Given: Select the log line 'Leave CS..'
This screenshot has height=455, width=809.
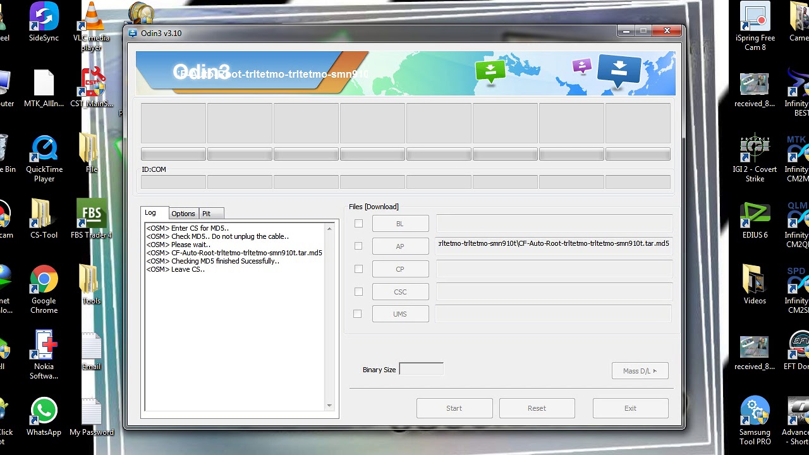Looking at the screenshot, I should point(175,269).
